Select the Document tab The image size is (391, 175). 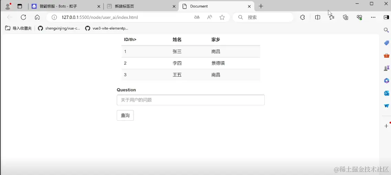pos(216,6)
